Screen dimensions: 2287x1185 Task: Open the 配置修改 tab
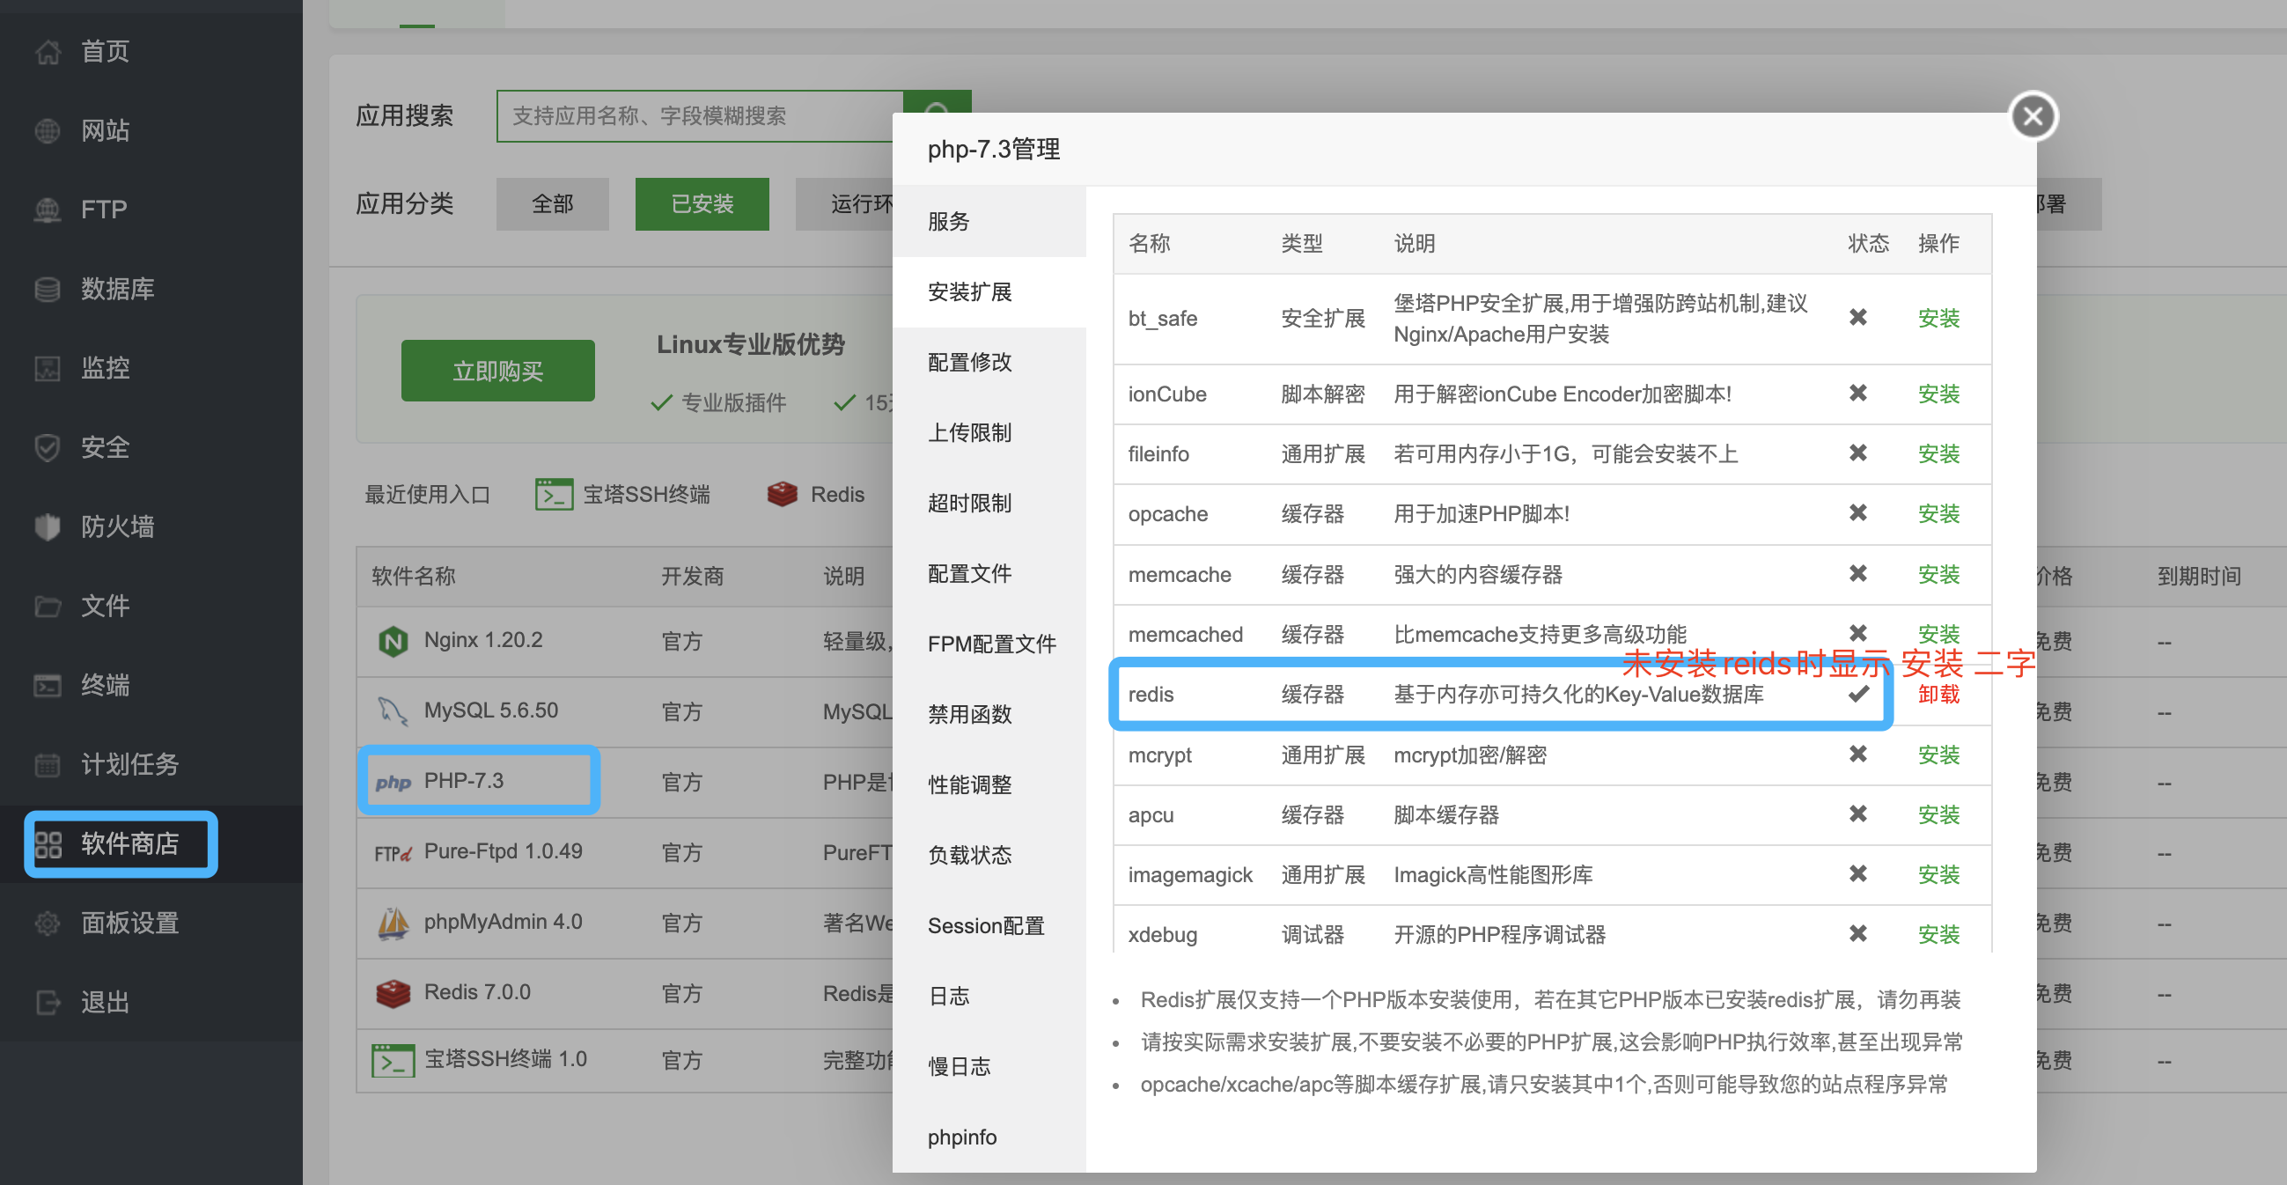click(x=989, y=362)
